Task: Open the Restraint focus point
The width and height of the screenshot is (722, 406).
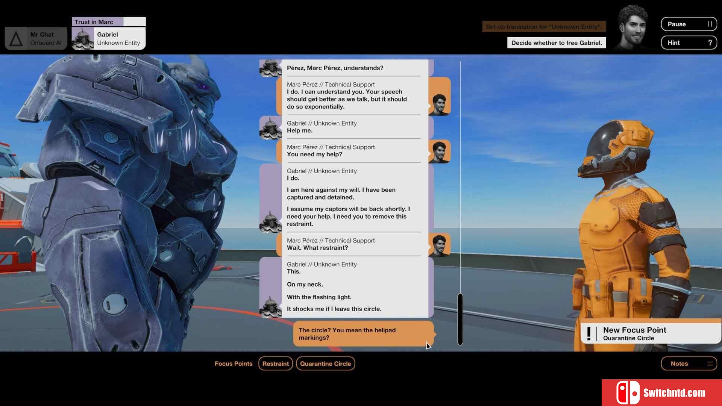Action: click(276, 364)
